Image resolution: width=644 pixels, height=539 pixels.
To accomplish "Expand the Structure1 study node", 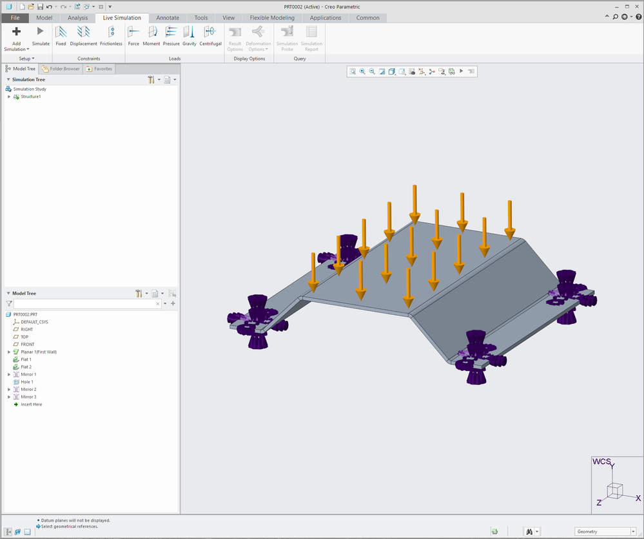I will click(x=9, y=97).
